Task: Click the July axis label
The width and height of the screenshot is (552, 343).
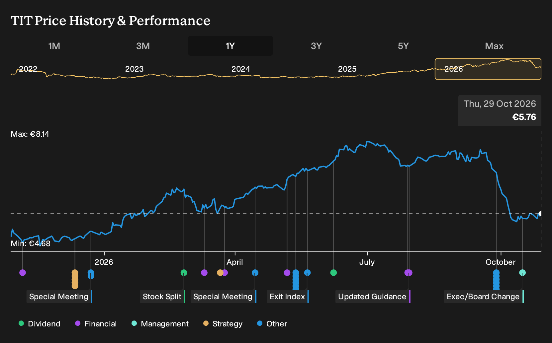Action: click(367, 262)
